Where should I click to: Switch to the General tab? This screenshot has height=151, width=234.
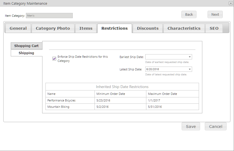pos(18,28)
